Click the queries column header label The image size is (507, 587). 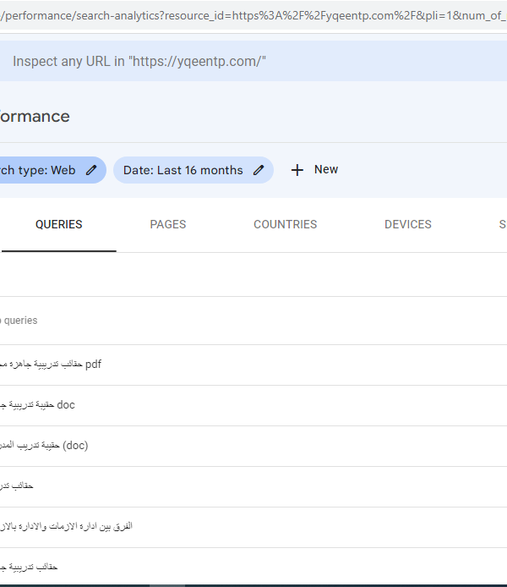point(19,321)
